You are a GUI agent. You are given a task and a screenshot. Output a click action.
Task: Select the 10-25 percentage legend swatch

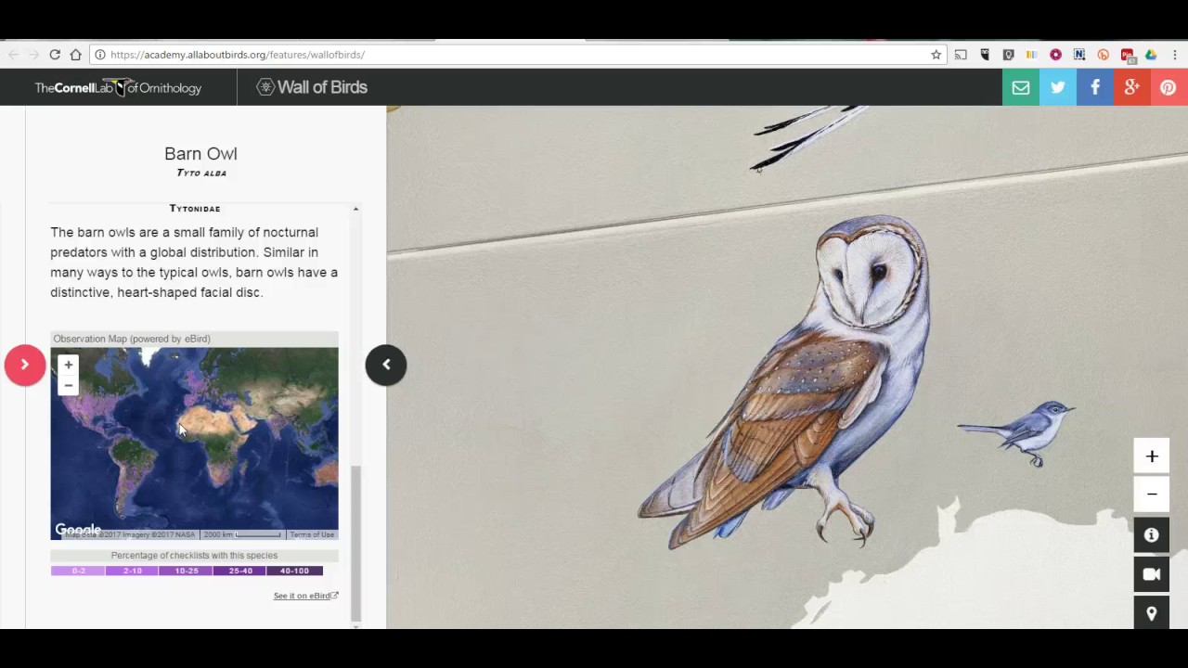187,571
